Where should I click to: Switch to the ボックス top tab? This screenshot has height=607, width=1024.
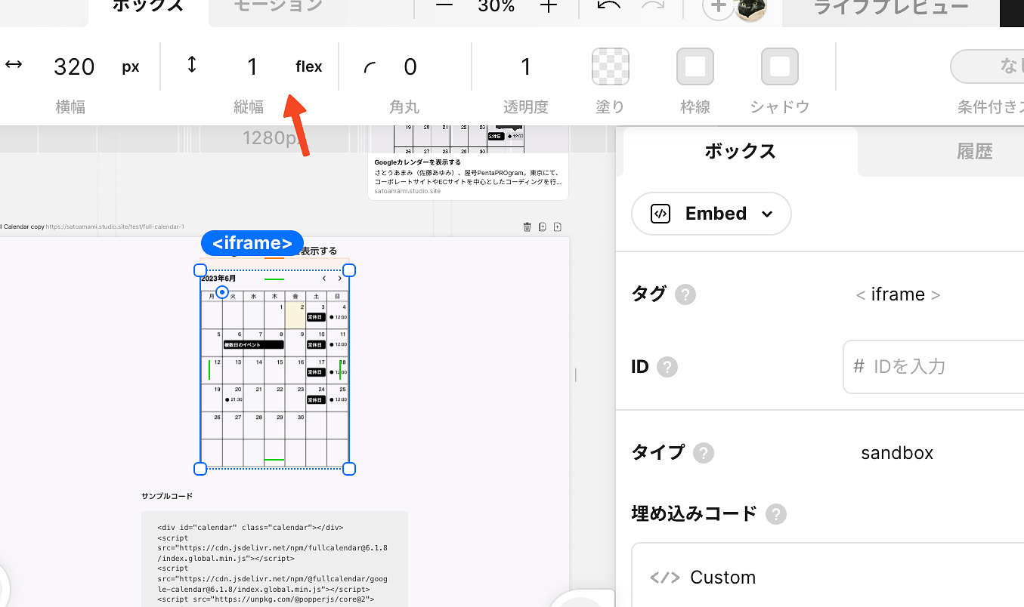point(148,8)
